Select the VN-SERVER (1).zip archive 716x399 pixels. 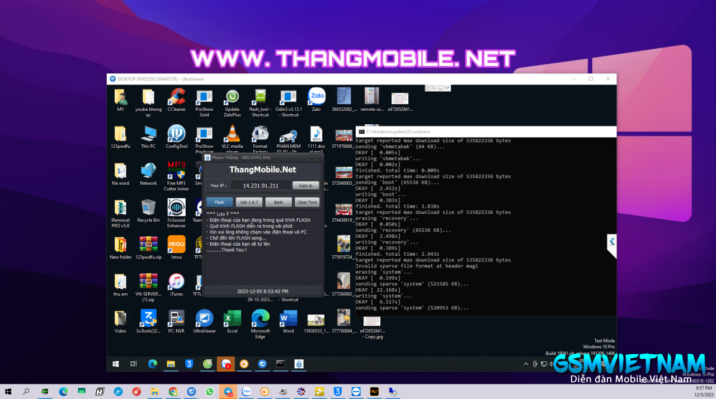(x=148, y=288)
